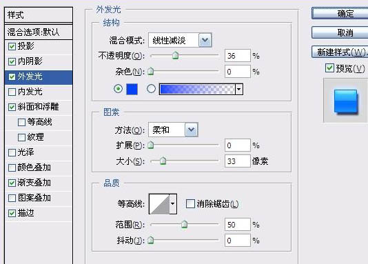Select the gradient radio button

coord(151,89)
